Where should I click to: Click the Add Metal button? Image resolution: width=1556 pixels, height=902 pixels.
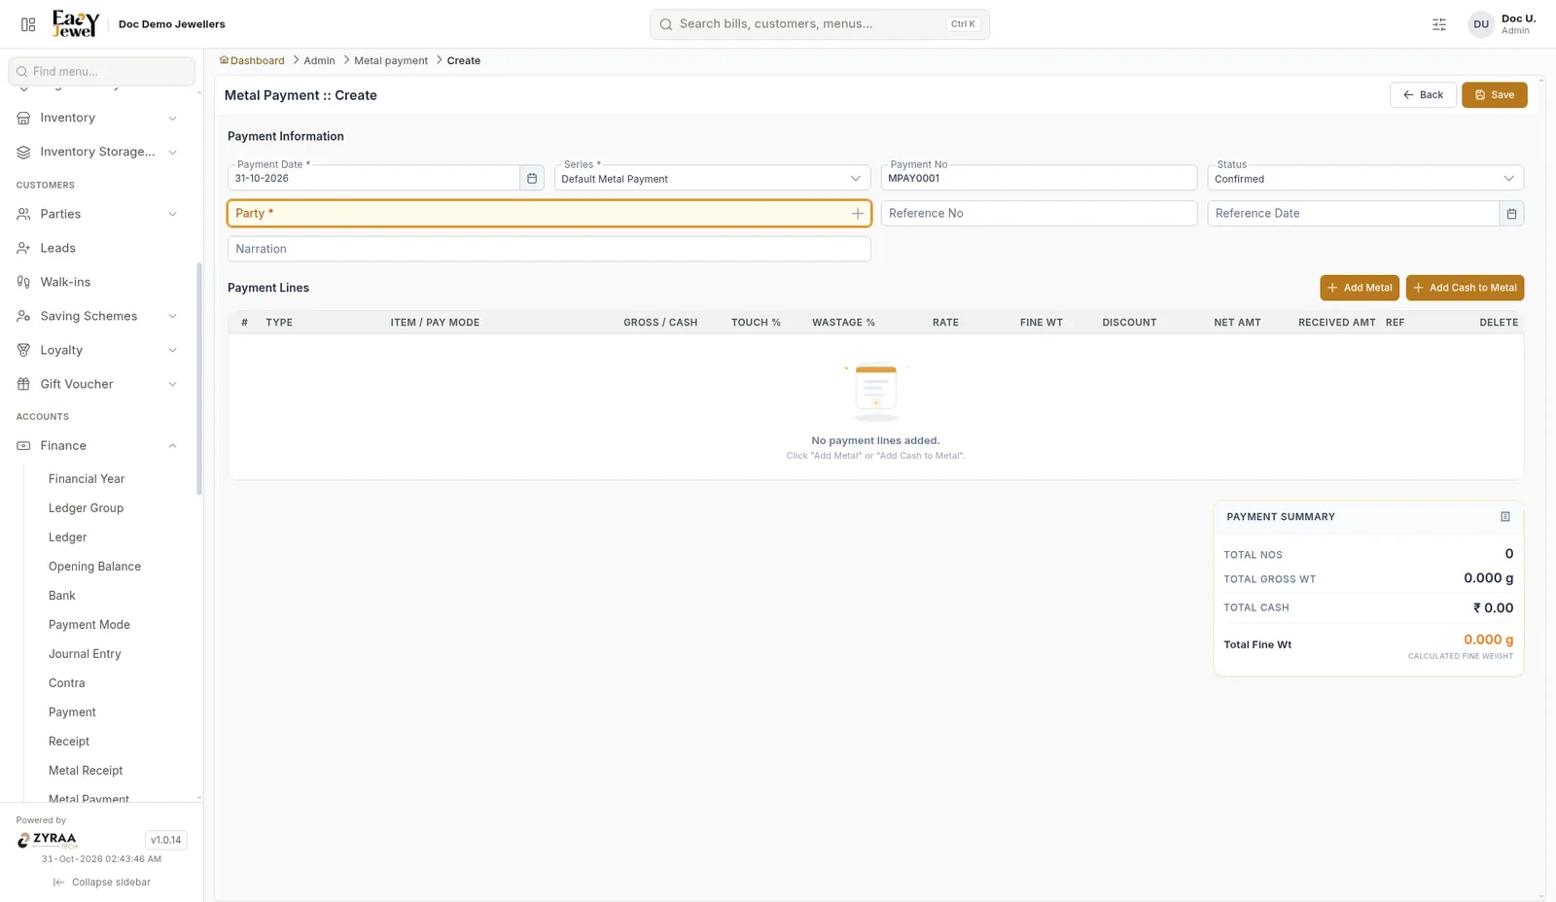[x=1360, y=288]
